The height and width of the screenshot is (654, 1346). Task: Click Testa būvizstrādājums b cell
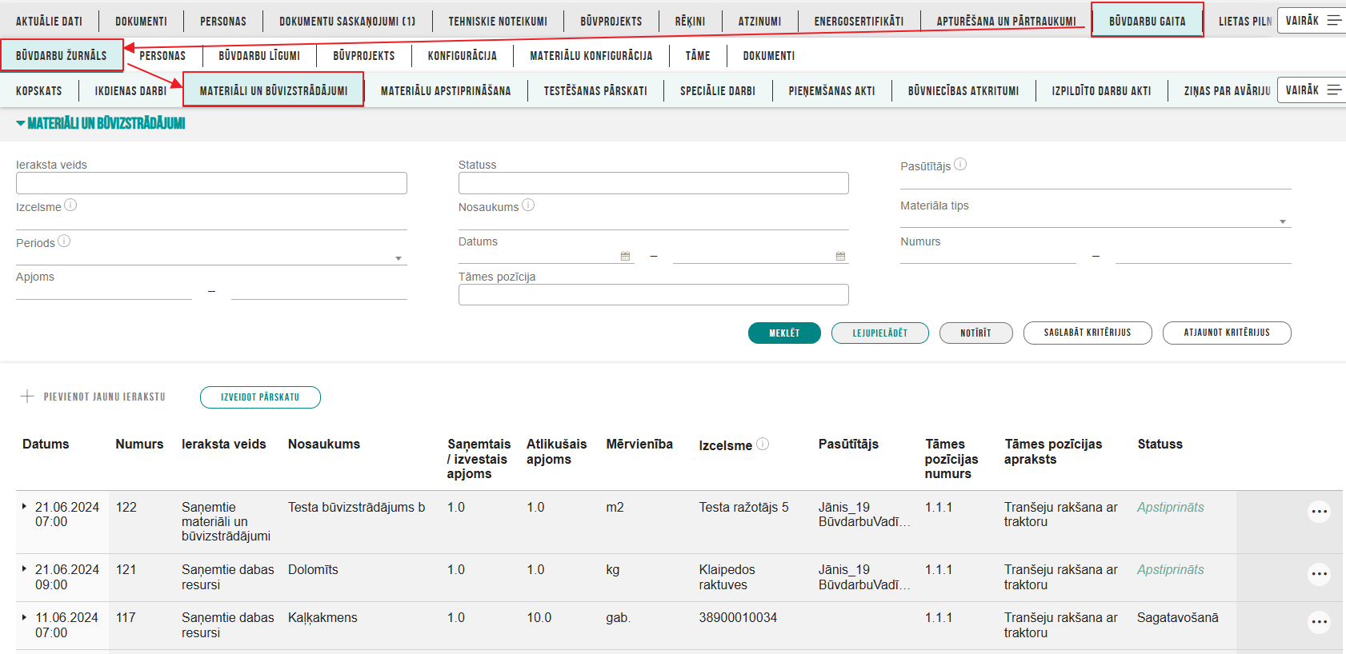[x=356, y=507]
